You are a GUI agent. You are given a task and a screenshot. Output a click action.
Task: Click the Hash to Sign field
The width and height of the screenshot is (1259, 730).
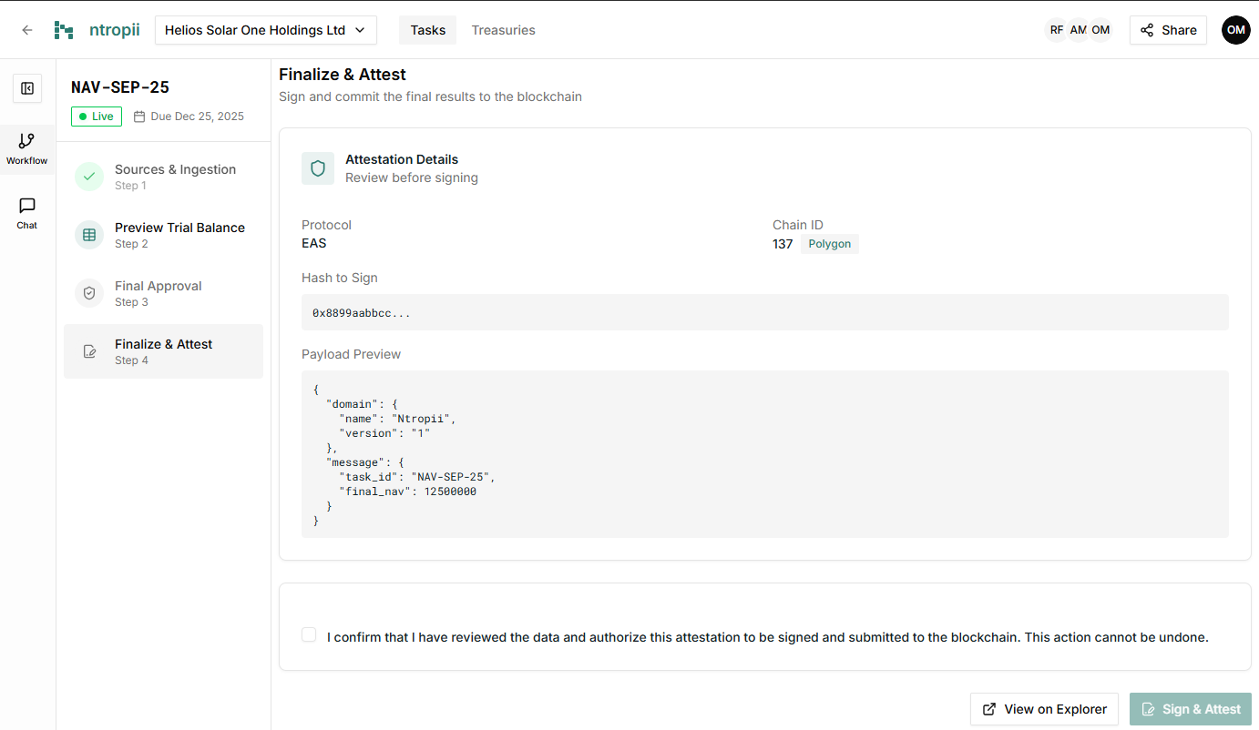[x=765, y=312]
